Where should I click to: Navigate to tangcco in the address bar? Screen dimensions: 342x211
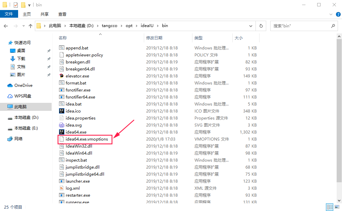pos(110,26)
